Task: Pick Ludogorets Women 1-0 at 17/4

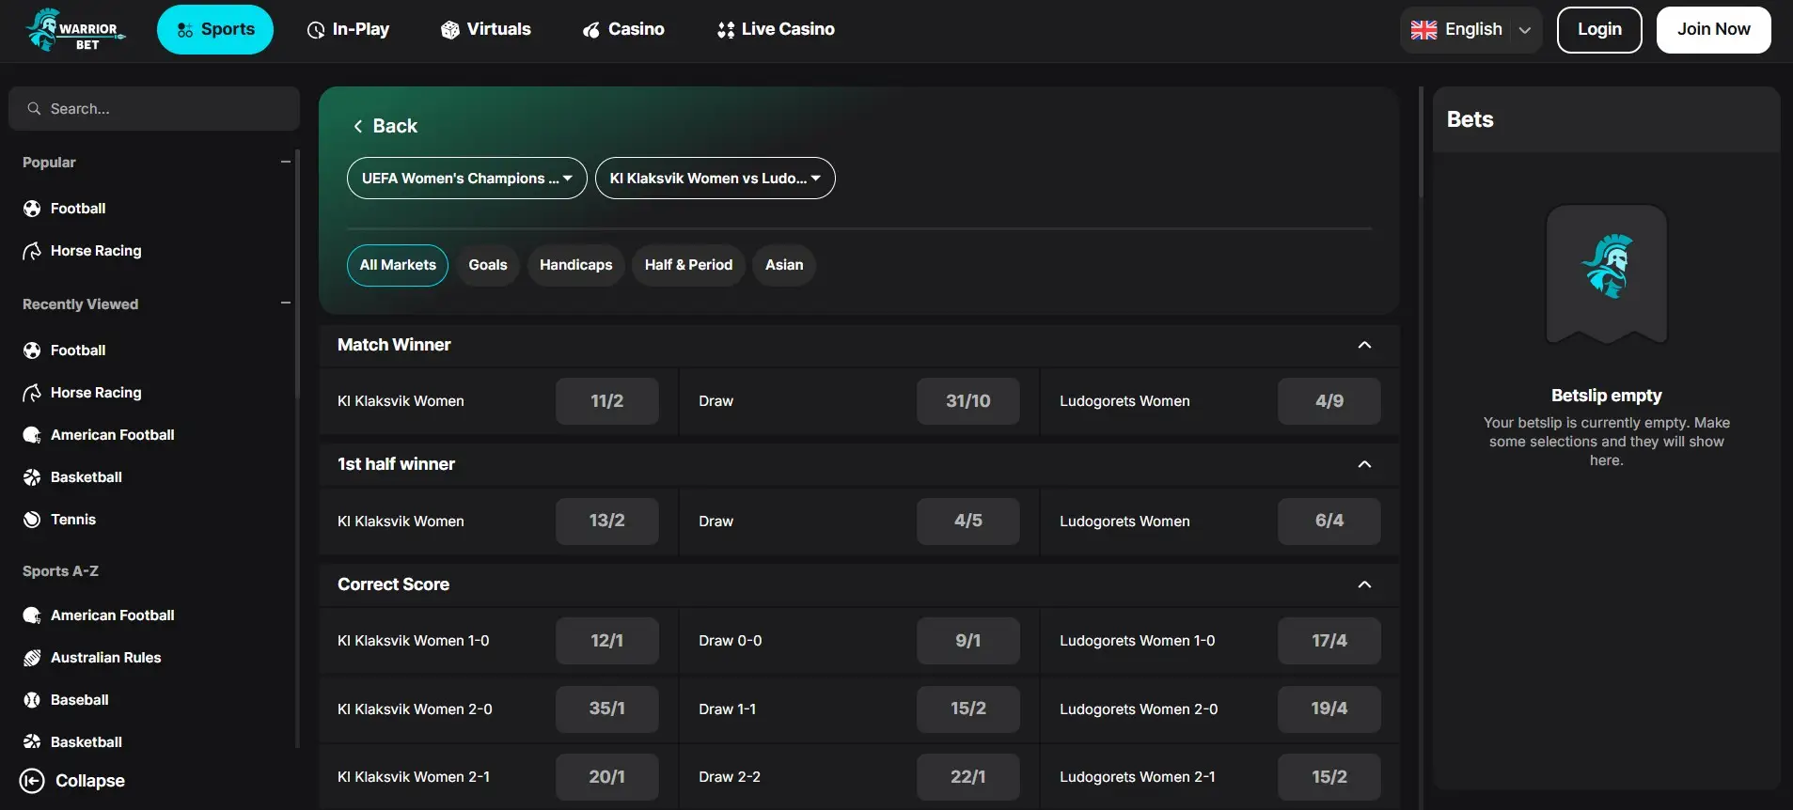Action: pos(1329,641)
